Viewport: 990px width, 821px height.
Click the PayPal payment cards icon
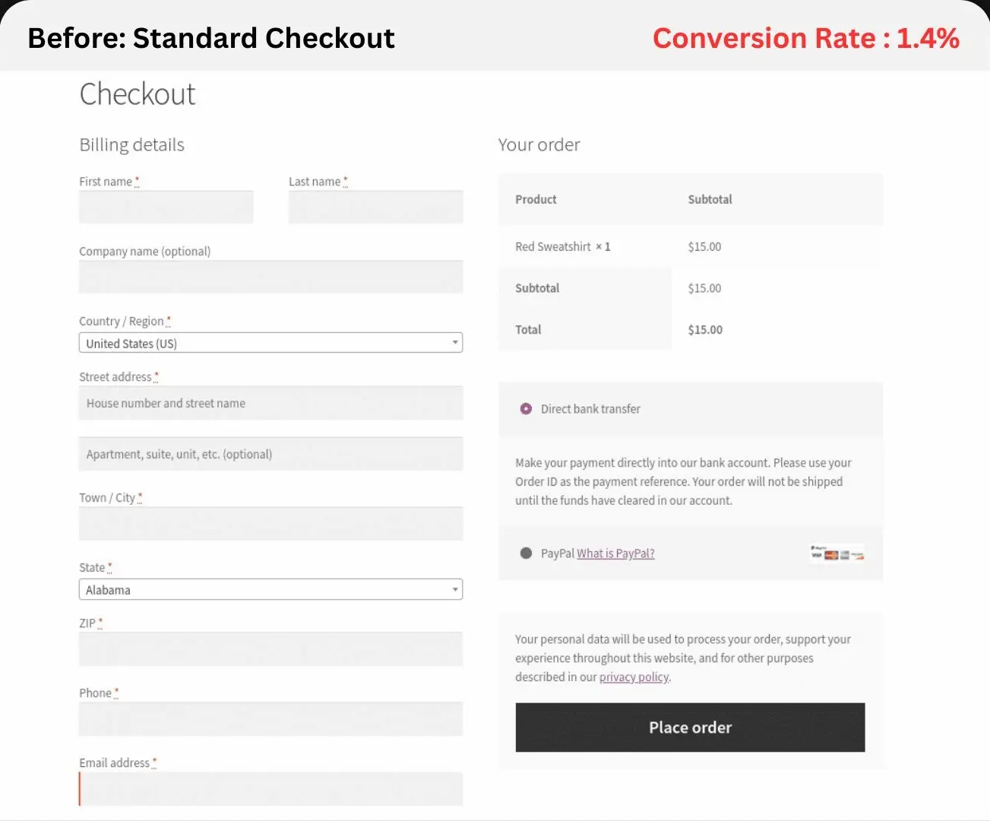837,553
